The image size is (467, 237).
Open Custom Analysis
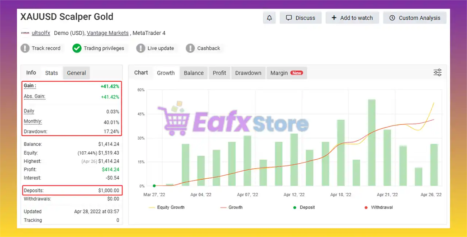click(414, 18)
